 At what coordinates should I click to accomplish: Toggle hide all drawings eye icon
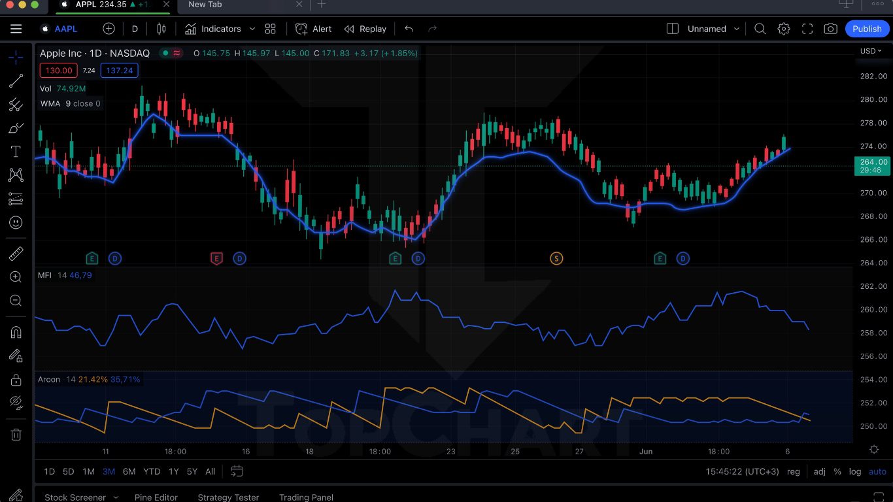[16, 403]
